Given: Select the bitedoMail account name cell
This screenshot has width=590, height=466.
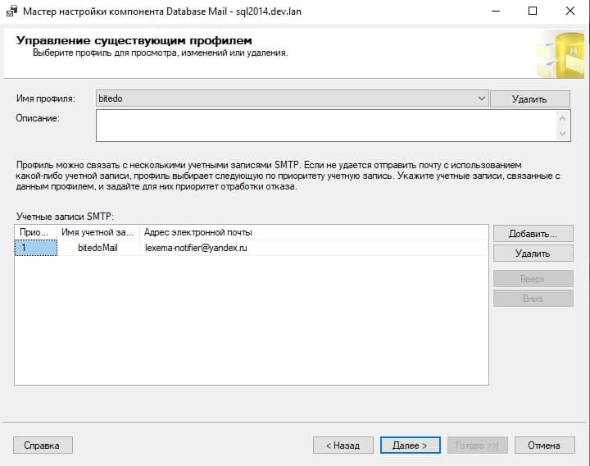Looking at the screenshot, I should 98,248.
